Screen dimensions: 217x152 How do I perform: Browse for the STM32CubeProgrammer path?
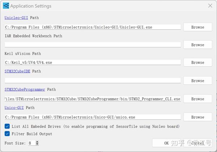pyautogui.click(x=197, y=99)
